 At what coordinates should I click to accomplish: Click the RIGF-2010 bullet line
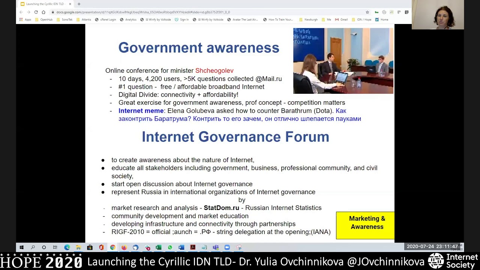221,232
